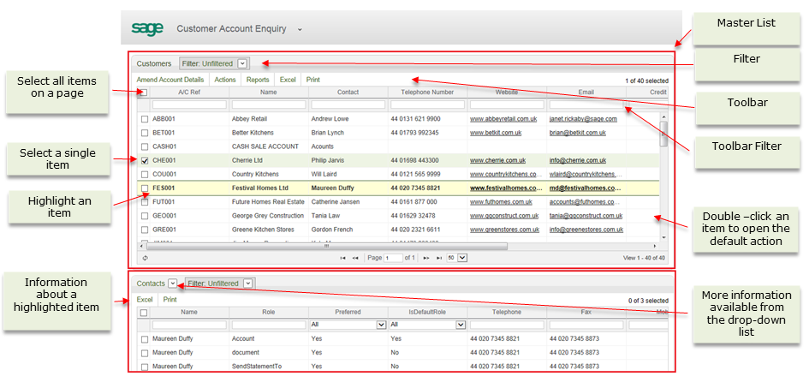Go to next page of customers grid
Image resolution: width=809 pixels, height=388 pixels.
coord(426,258)
